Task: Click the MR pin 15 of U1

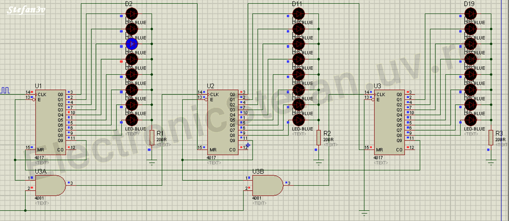Action: click(x=28, y=147)
